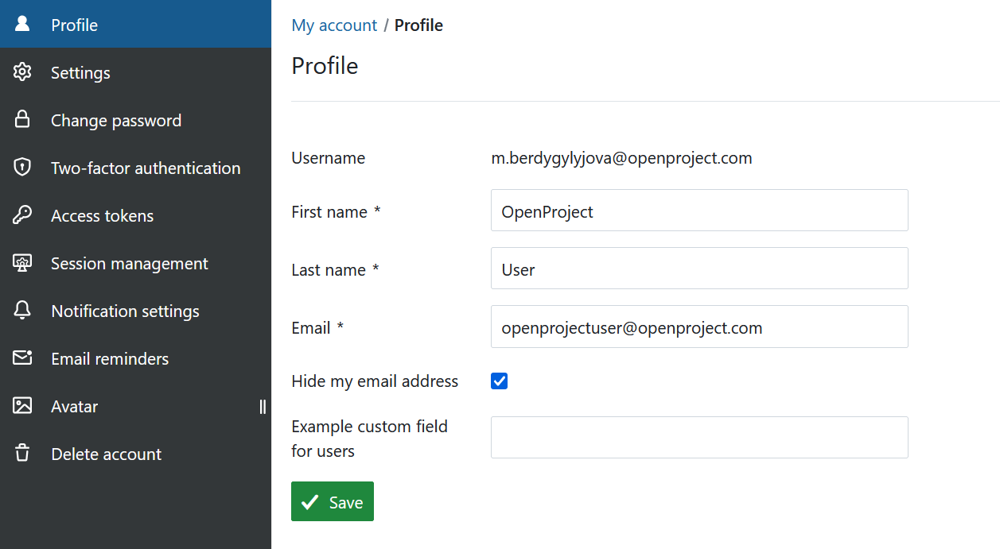Viewport: 1000px width, 549px height.
Task: Grab the sidebar resize handle
Action: (x=263, y=407)
